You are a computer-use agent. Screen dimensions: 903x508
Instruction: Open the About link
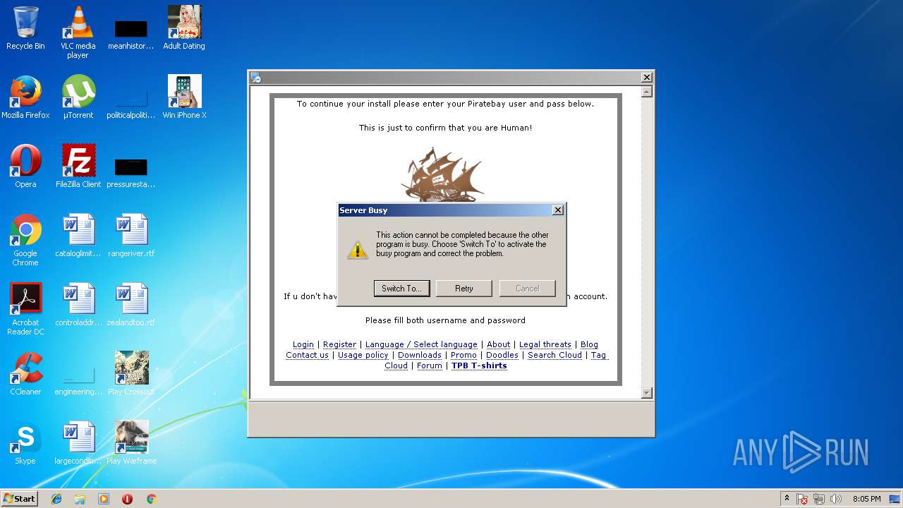[x=498, y=344]
